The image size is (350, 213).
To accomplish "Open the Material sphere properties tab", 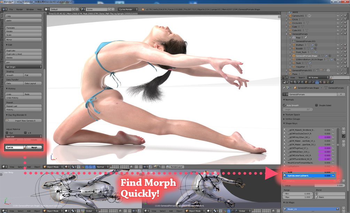I will pyautogui.click(x=321, y=82).
